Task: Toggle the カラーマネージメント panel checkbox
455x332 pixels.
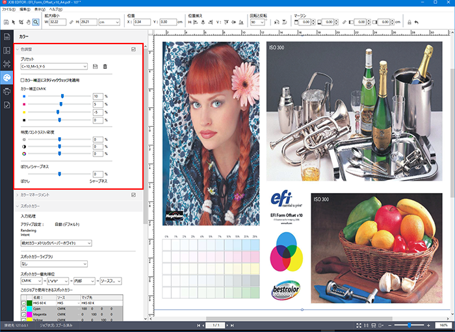Action: point(133,195)
